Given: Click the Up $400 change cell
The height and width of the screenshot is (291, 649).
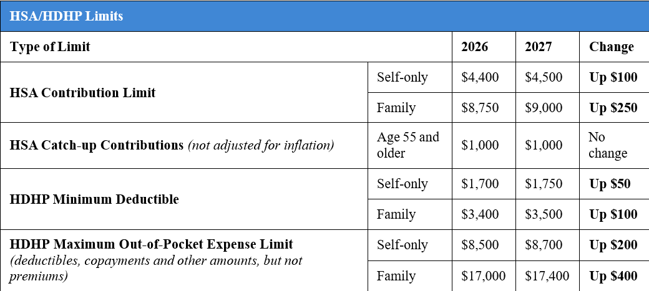Looking at the screenshot, I should 614,275.
